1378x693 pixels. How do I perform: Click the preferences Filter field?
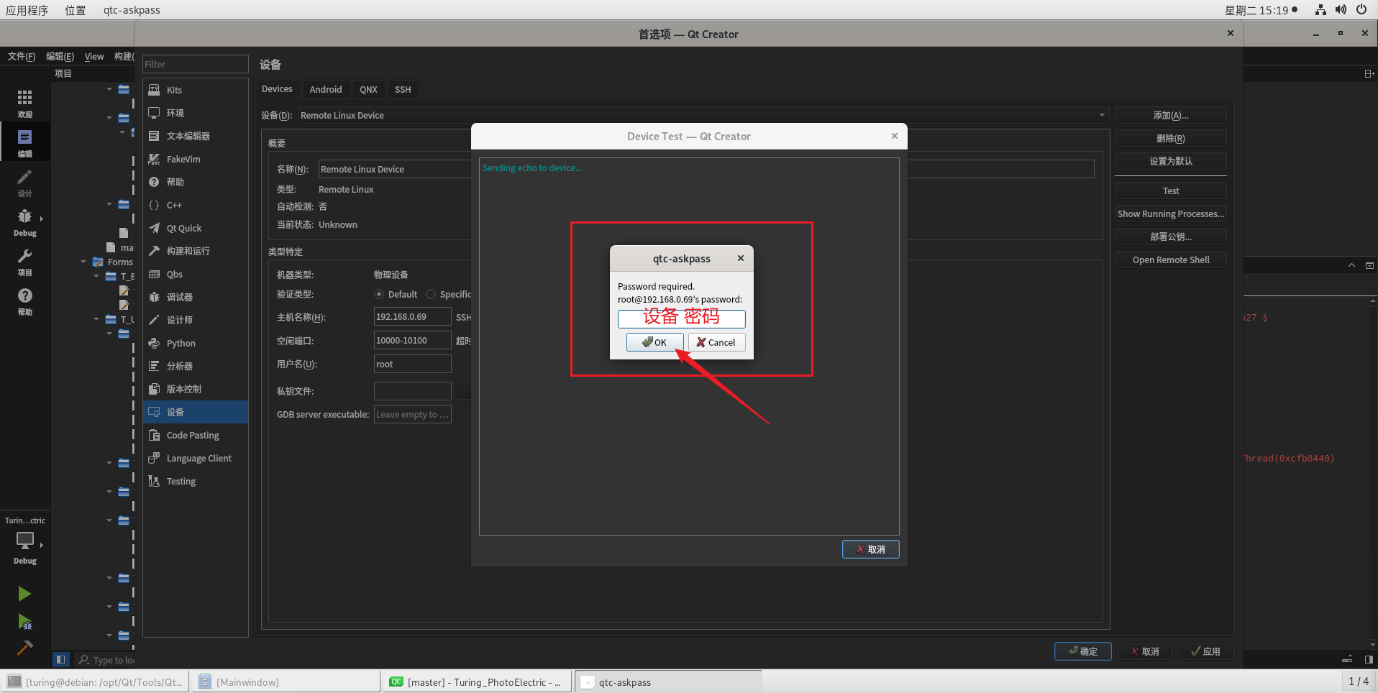[x=196, y=64]
